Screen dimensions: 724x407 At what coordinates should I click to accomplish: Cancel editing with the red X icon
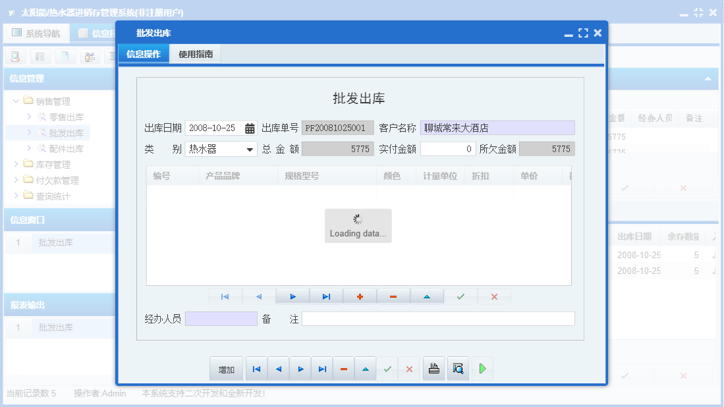[494, 296]
